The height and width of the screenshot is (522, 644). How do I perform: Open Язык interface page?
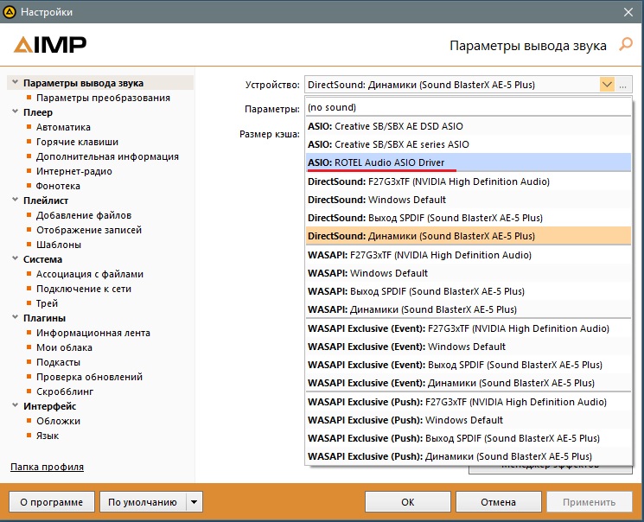pos(48,436)
